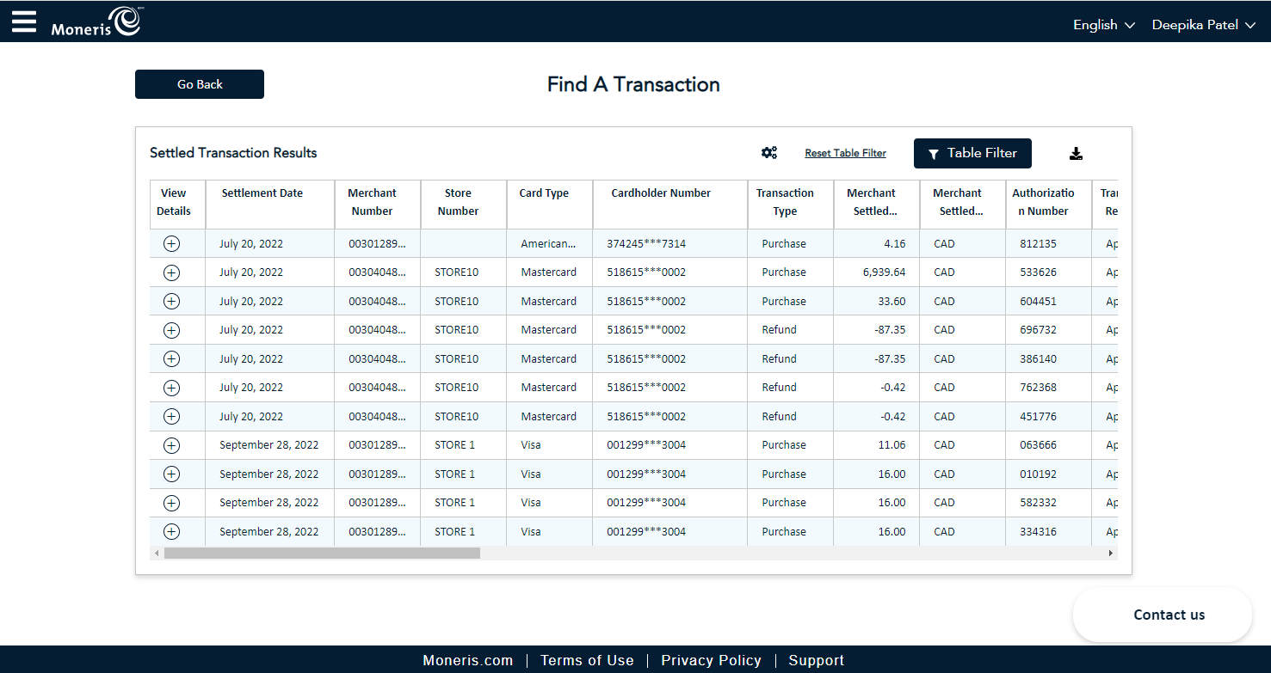The height and width of the screenshot is (673, 1271).
Task: Expand details for American Express 4.16 purchase
Action: (x=171, y=243)
